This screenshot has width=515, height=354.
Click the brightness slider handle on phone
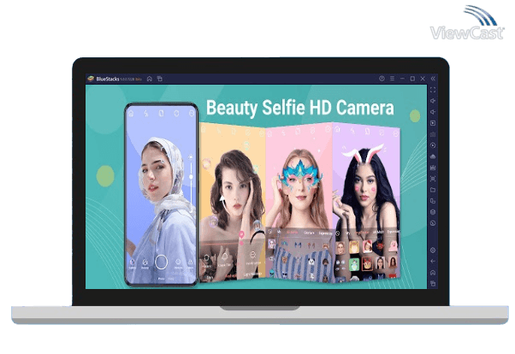[x=191, y=177]
